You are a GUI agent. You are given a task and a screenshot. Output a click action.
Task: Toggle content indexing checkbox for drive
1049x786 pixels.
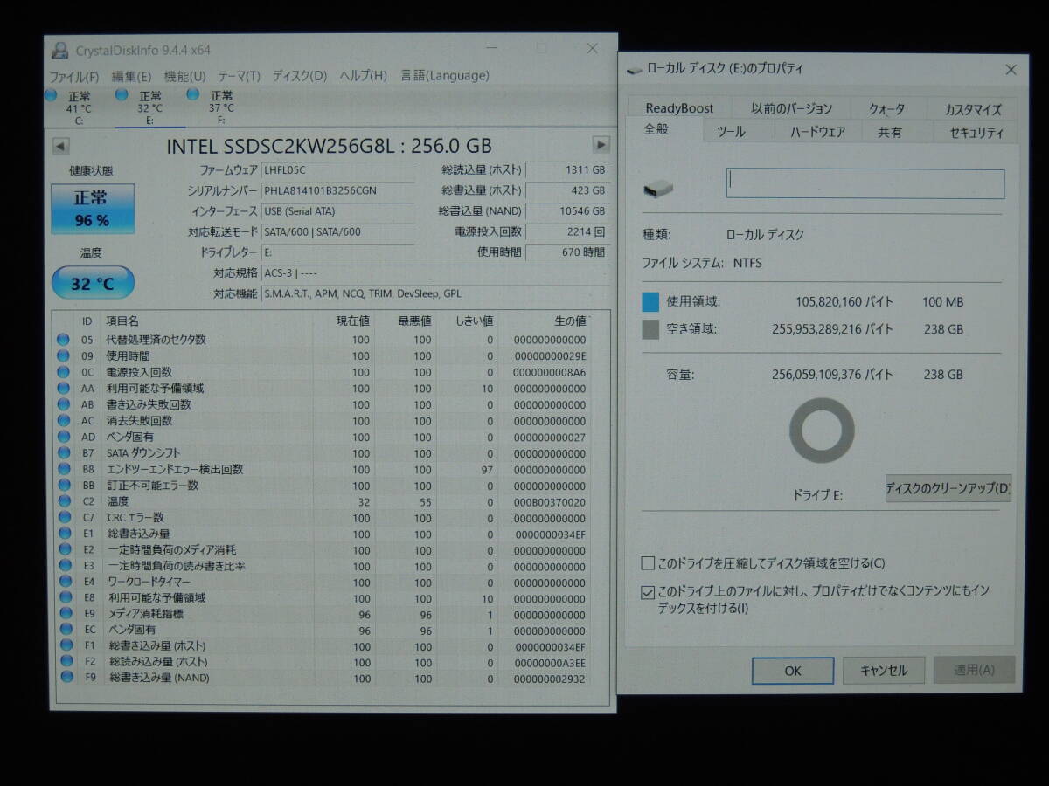[x=648, y=592]
